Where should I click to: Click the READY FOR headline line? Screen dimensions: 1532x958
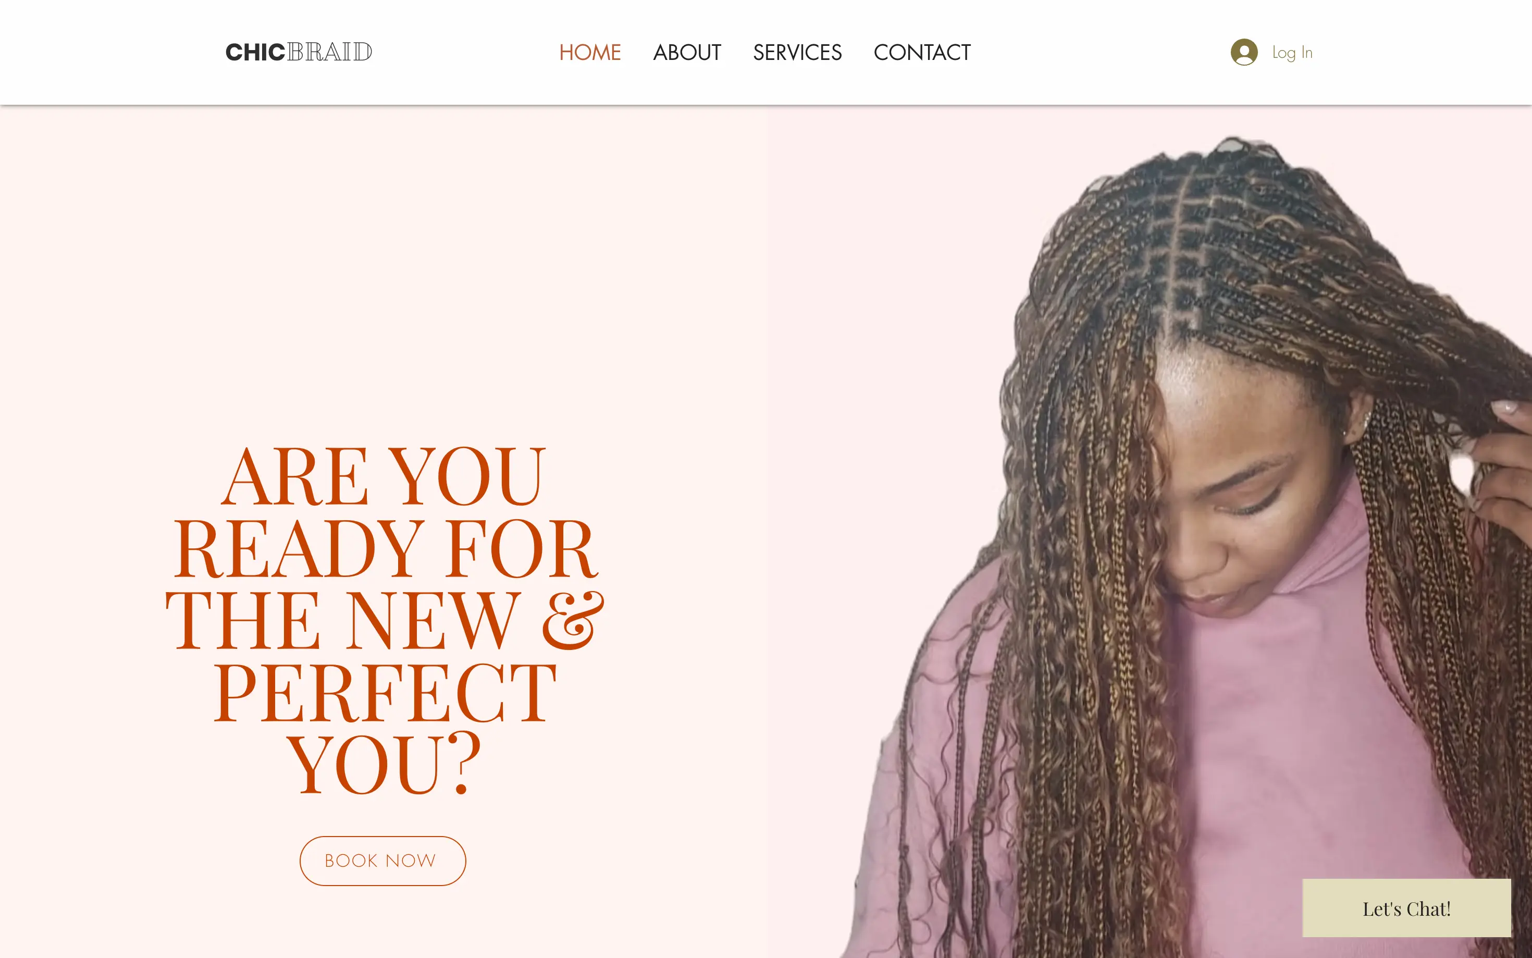384,548
